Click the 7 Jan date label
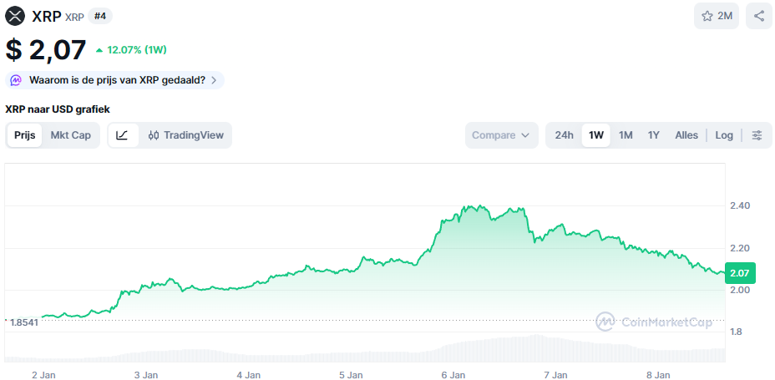The image size is (775, 380). coord(555,375)
